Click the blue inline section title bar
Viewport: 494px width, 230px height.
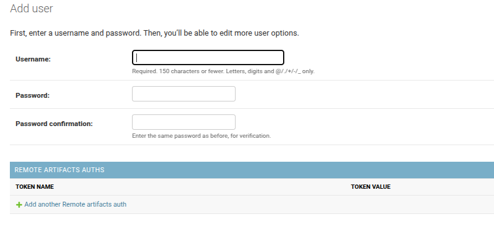coord(252,170)
